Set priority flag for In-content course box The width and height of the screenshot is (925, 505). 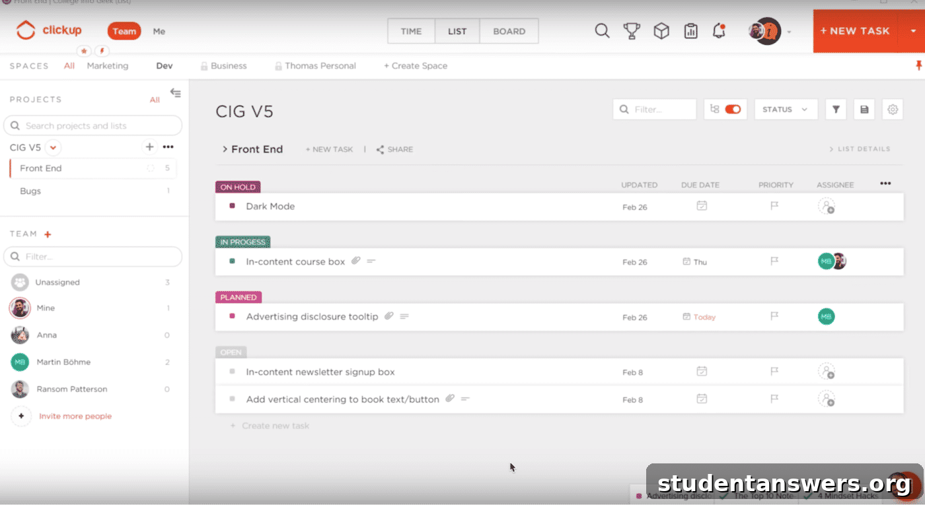774,261
